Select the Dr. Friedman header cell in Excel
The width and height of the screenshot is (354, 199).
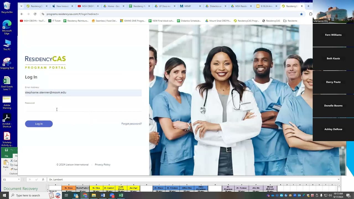tap(172, 188)
